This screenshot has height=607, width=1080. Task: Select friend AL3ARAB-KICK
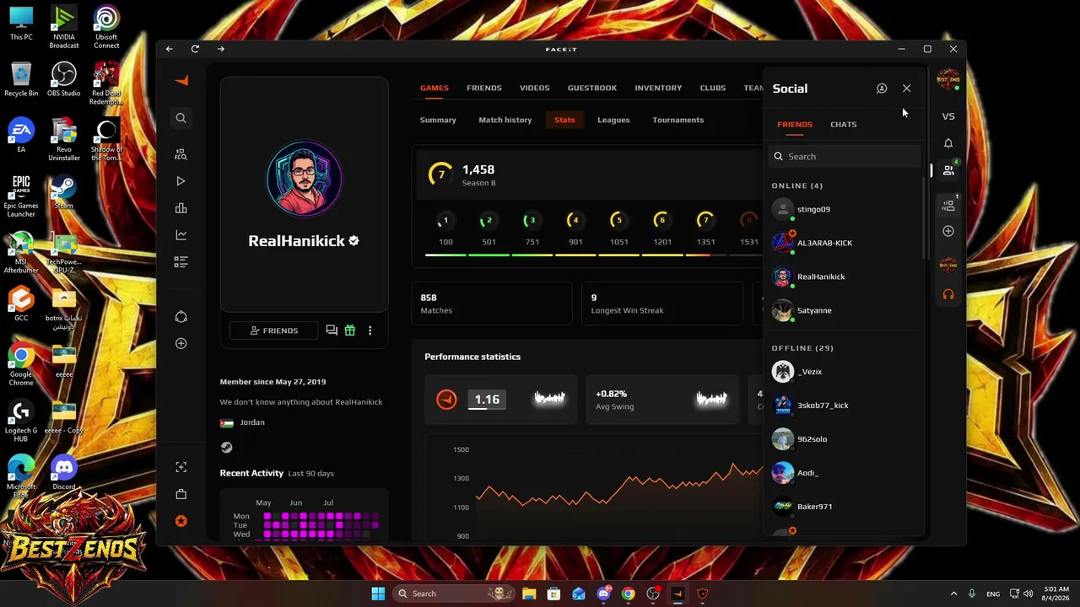(845, 243)
